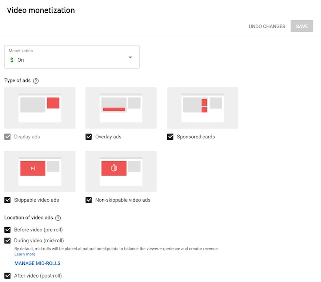
Task: Click the Type of ads help icon
Action: tap(36, 81)
